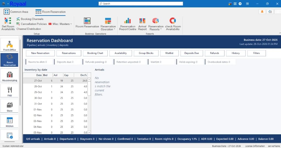This screenshot has width=281, height=148.
Task: Select the 02-Nov inventory row
Action: tap(55, 115)
